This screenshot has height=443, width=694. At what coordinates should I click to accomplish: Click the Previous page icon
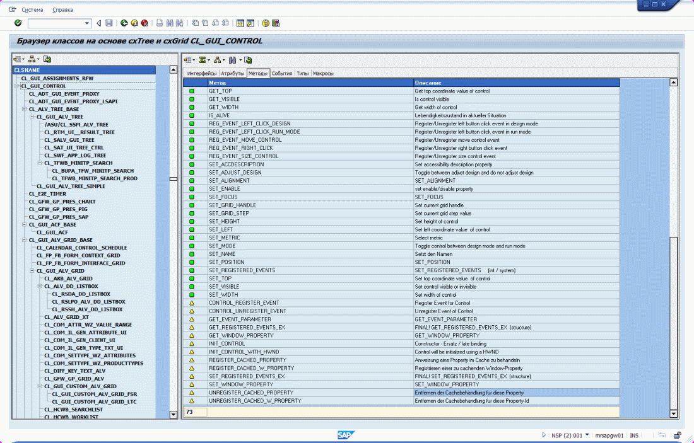pyautogui.click(x=206, y=23)
